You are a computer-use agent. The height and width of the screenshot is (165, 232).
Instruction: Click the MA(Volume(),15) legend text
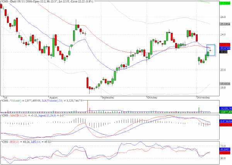pos(53,101)
